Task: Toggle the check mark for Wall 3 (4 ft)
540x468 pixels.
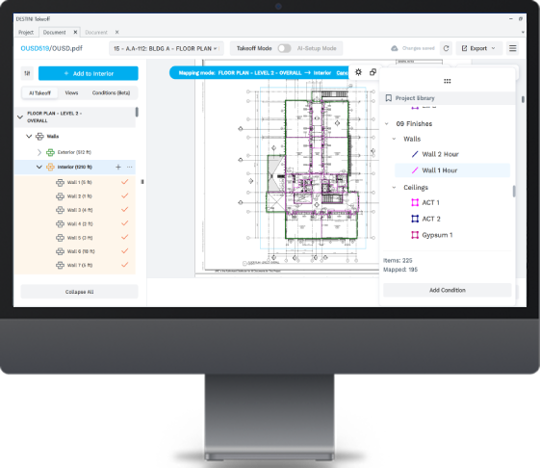Action: coord(125,210)
